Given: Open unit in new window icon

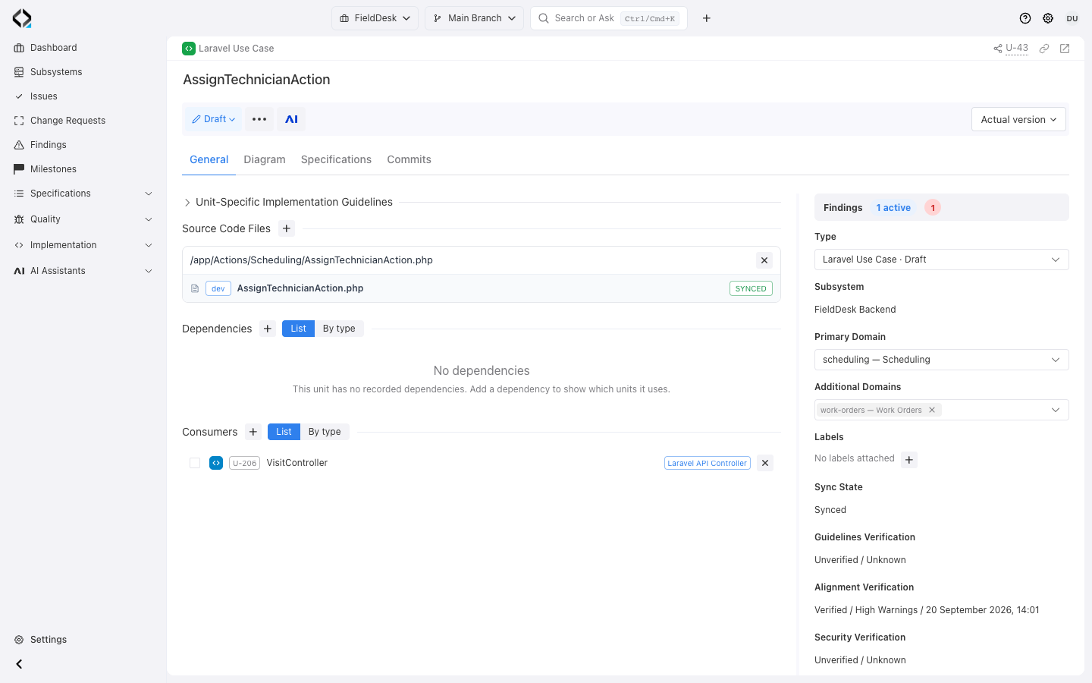Looking at the screenshot, I should [x=1065, y=49].
